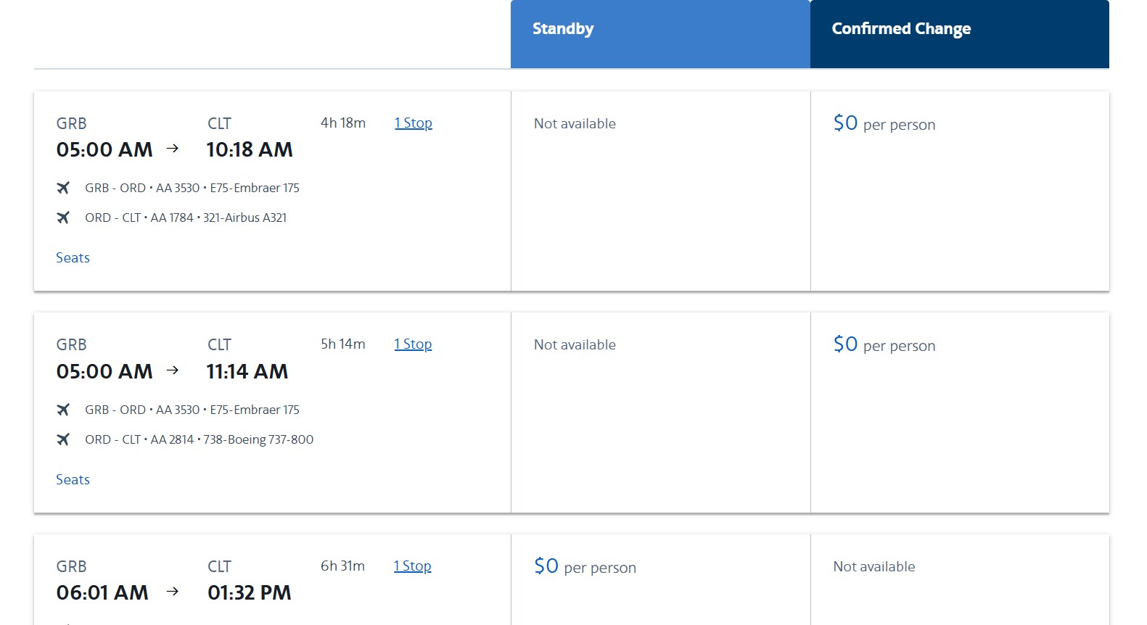Click the 11:14 AM arrival time
This screenshot has width=1147, height=625.
point(247,371)
